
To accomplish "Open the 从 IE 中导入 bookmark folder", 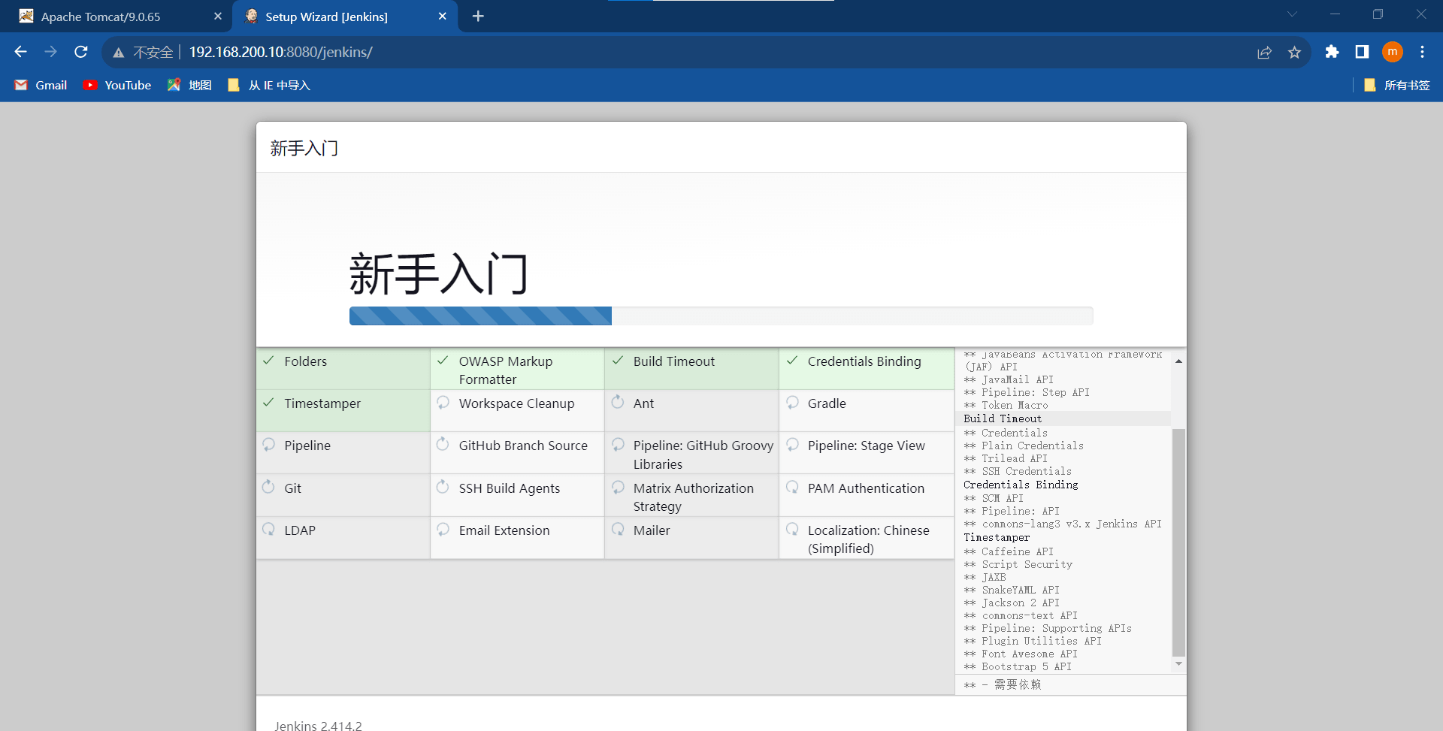I will pyautogui.click(x=268, y=85).
